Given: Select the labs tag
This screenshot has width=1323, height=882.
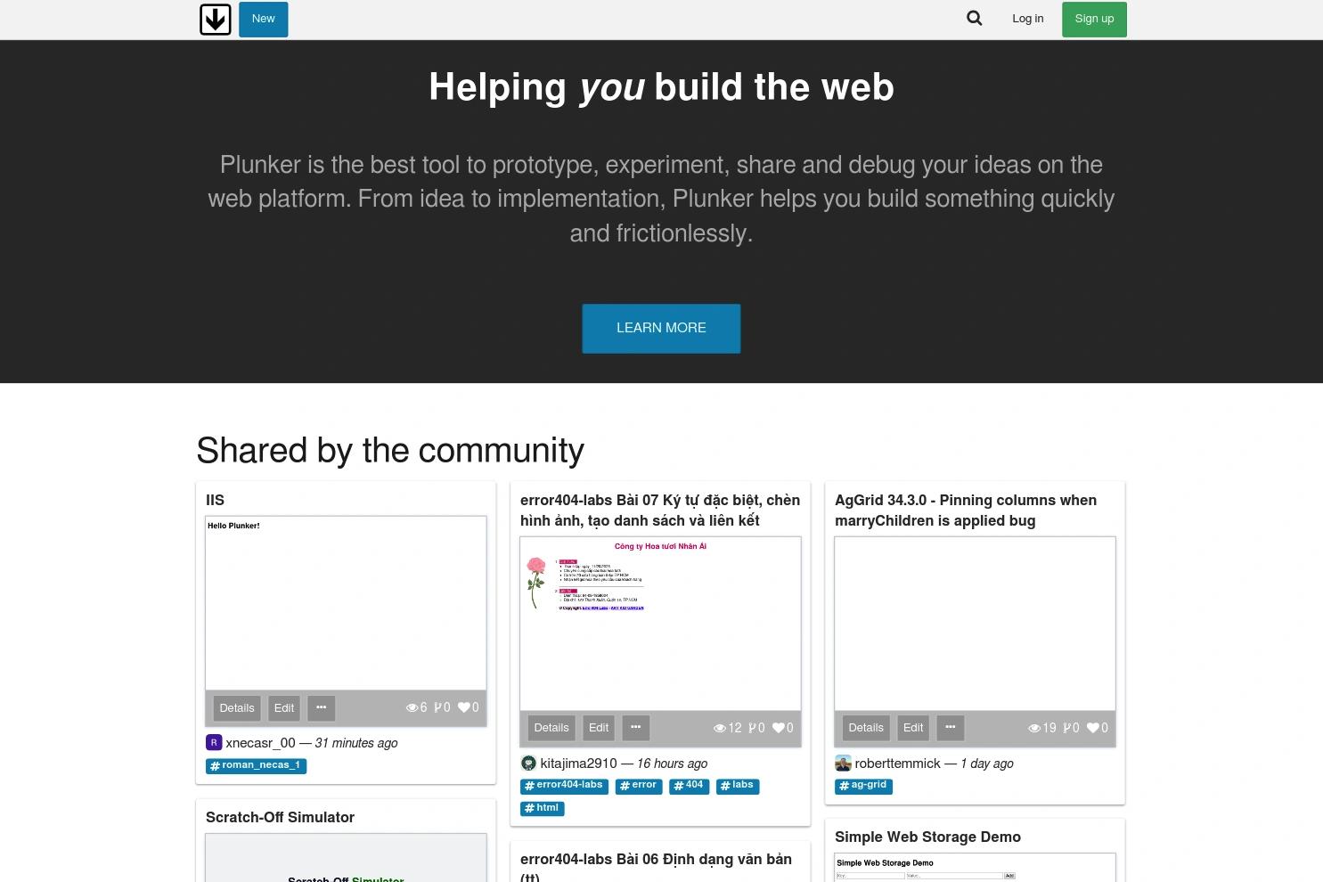Looking at the screenshot, I should (x=738, y=786).
